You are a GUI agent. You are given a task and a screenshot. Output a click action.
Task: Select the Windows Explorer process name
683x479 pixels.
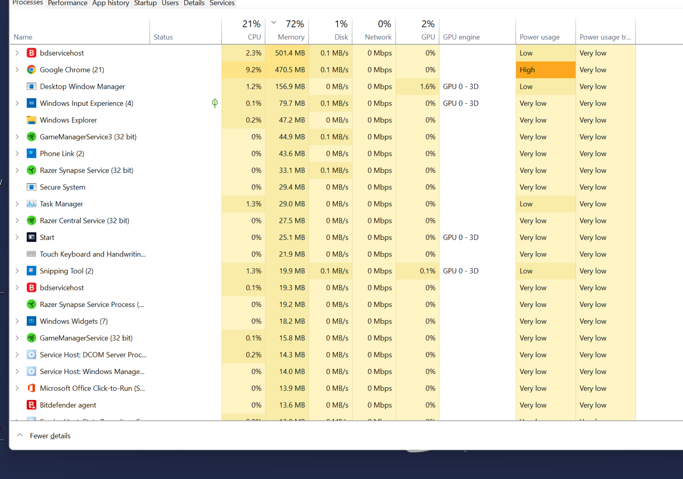68,120
